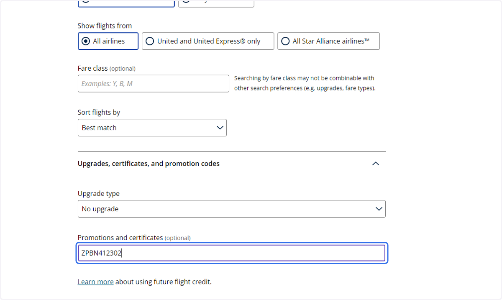
Task: Open the Learn more link
Action: pos(95,282)
